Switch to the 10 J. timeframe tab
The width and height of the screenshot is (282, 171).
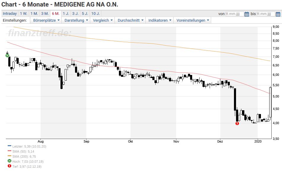pyautogui.click(x=95, y=14)
